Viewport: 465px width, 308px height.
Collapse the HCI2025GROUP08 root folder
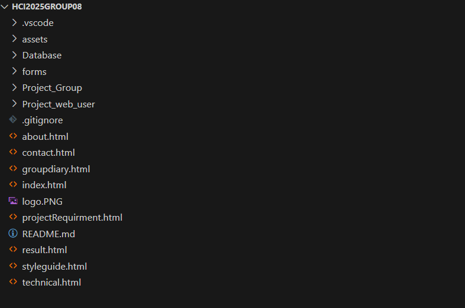pyautogui.click(x=5, y=6)
